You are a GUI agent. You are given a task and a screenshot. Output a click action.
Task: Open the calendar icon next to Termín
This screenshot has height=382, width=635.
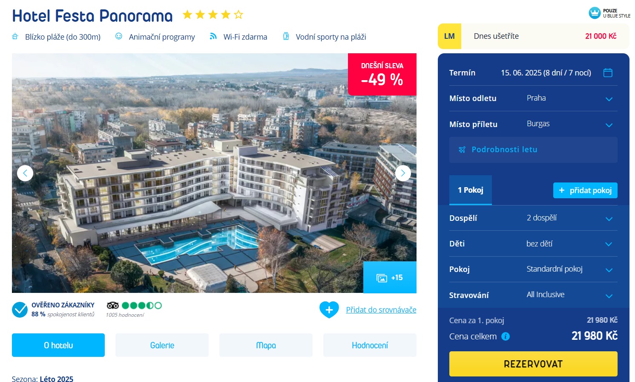click(x=608, y=73)
